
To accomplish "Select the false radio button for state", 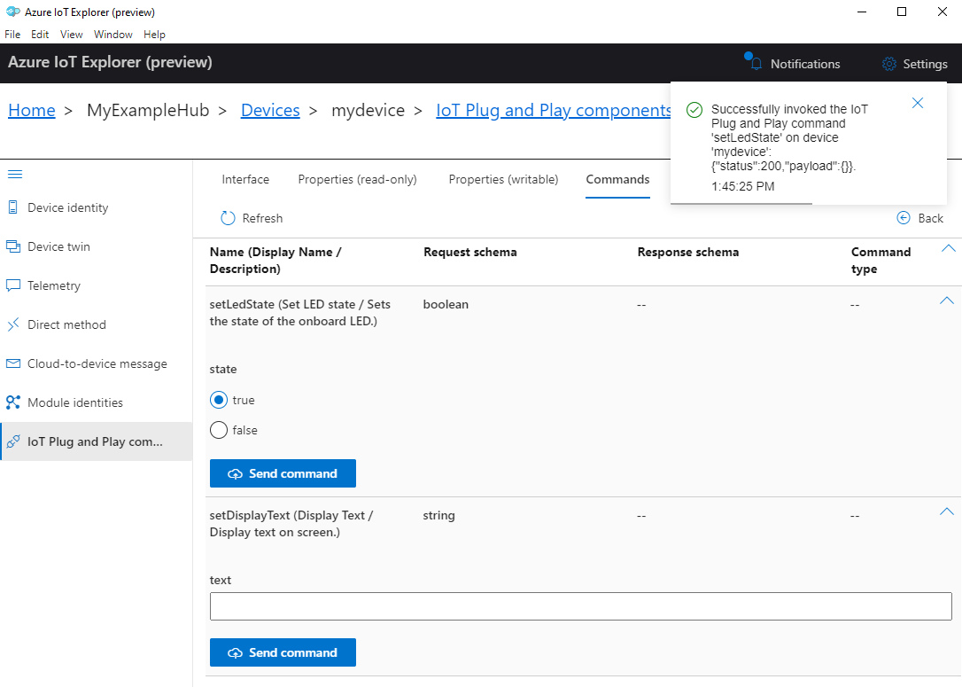I will (219, 430).
